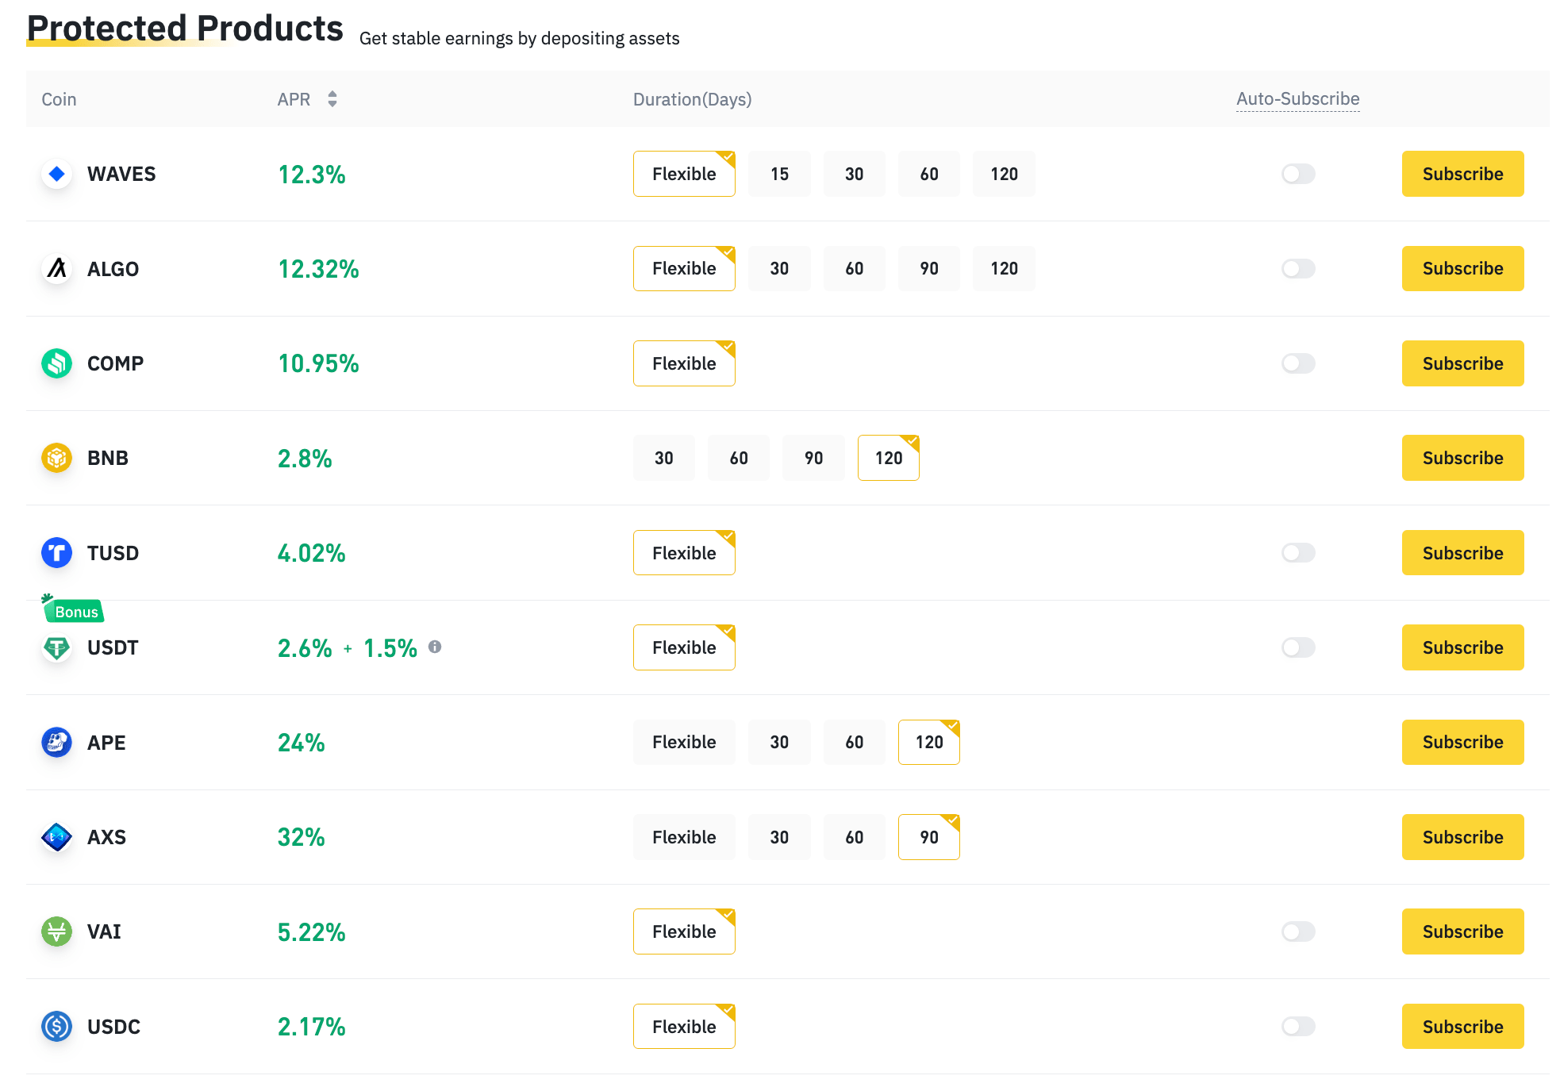The width and height of the screenshot is (1560, 1087).
Task: Subscribe to the USDT product
Action: pos(1462,647)
